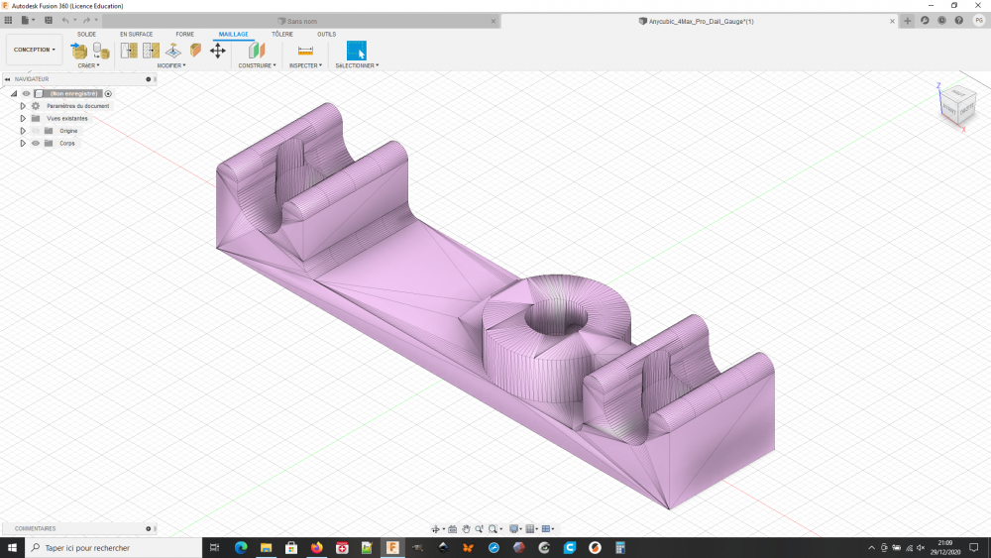Screen dimensions: 991x558
Task: Click the Orbit navigation tool icon
Action: pos(436,529)
